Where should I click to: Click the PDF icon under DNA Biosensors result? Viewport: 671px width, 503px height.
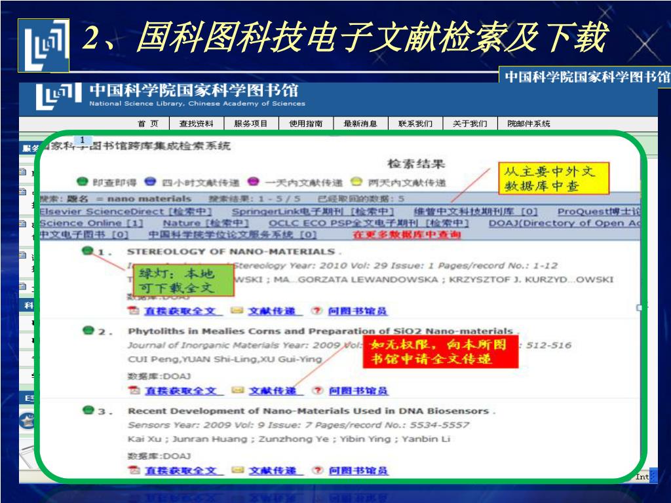[x=134, y=470]
